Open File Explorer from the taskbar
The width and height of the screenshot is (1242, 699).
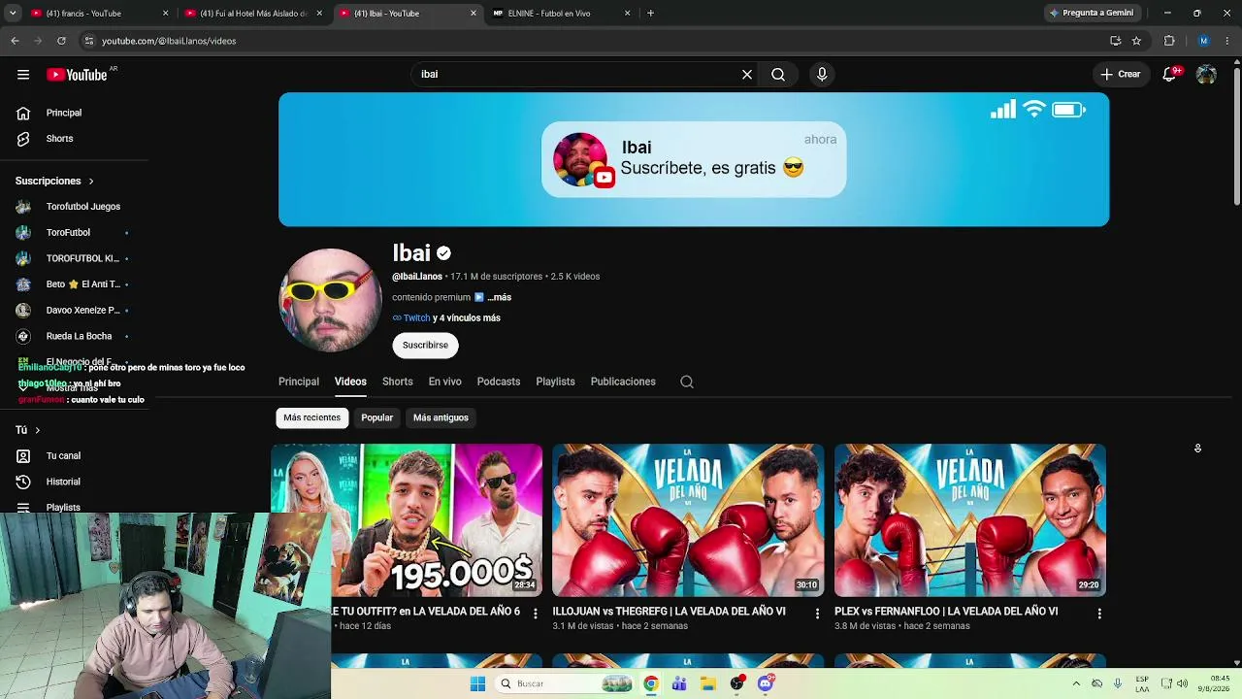coord(708,683)
